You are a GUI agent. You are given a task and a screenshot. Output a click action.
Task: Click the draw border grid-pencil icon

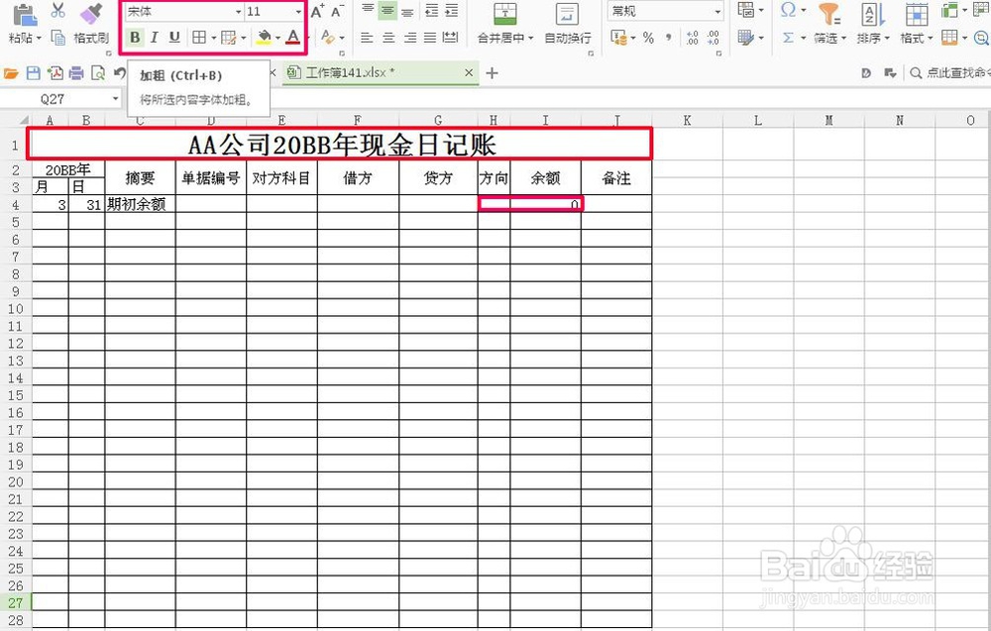229,38
